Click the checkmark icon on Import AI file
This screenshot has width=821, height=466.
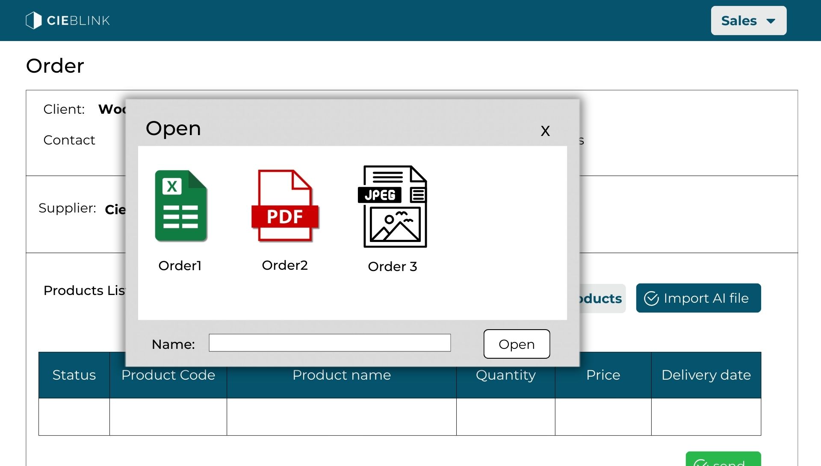651,298
